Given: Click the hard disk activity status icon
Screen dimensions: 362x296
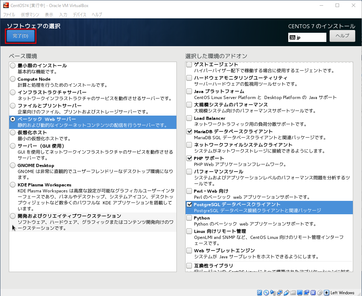Looking at the screenshot, I should pyautogui.click(x=259, y=293).
